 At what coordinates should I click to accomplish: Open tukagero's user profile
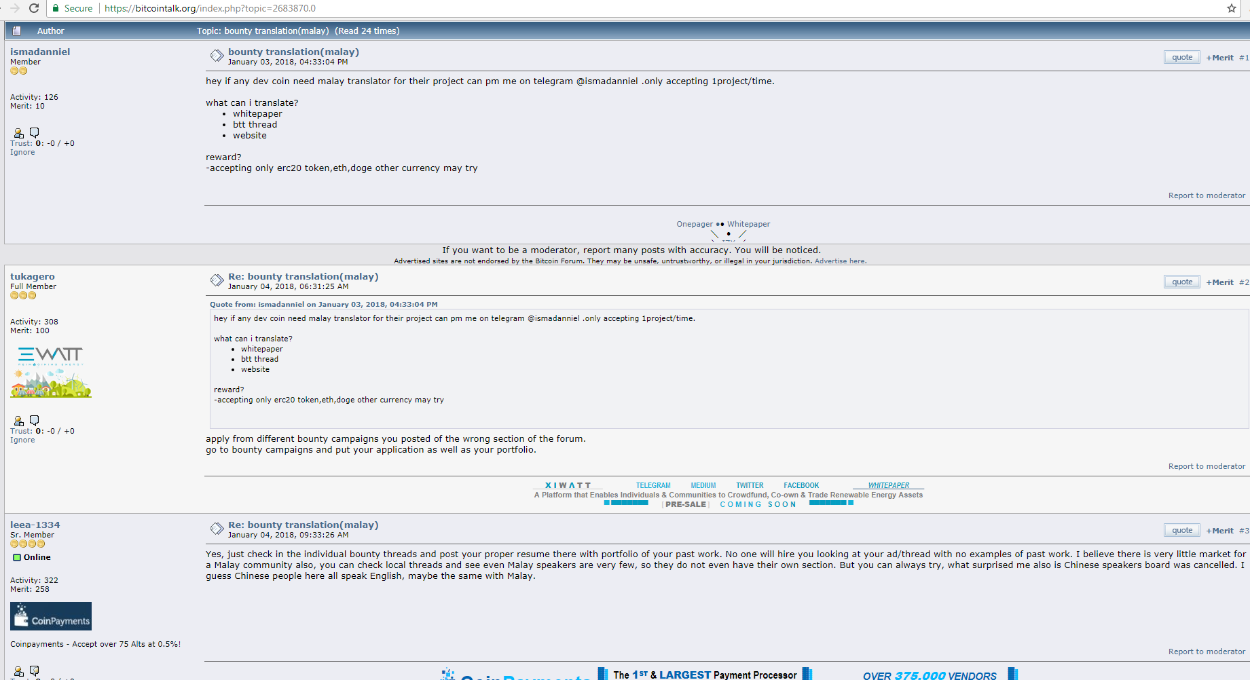click(x=33, y=276)
